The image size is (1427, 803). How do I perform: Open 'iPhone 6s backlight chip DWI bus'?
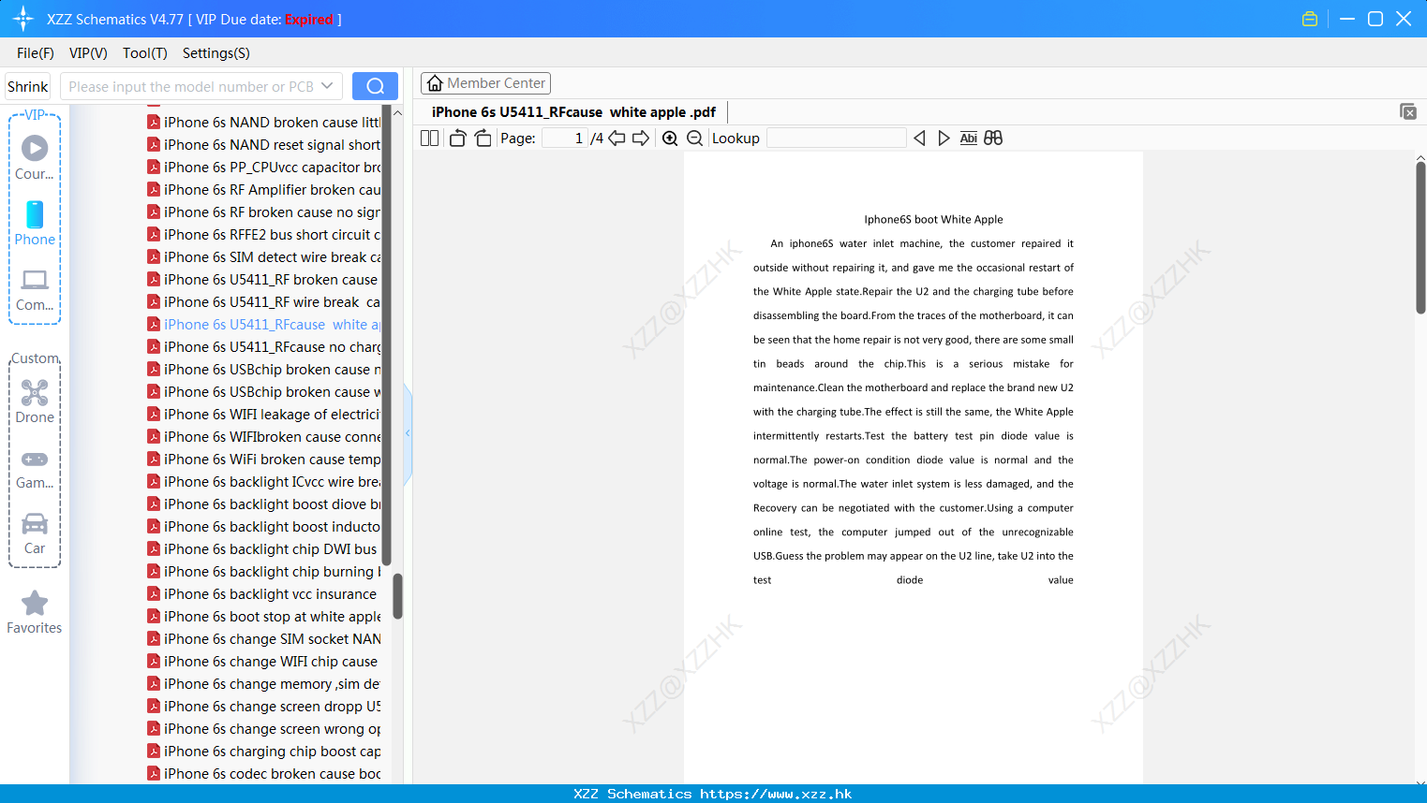coord(270,548)
